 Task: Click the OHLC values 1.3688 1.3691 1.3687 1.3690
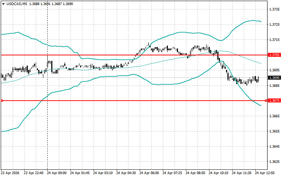[51, 4]
